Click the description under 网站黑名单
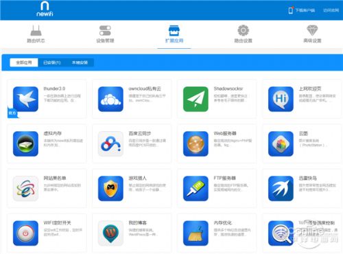Viewport: 343px width, 254px height. point(62,187)
